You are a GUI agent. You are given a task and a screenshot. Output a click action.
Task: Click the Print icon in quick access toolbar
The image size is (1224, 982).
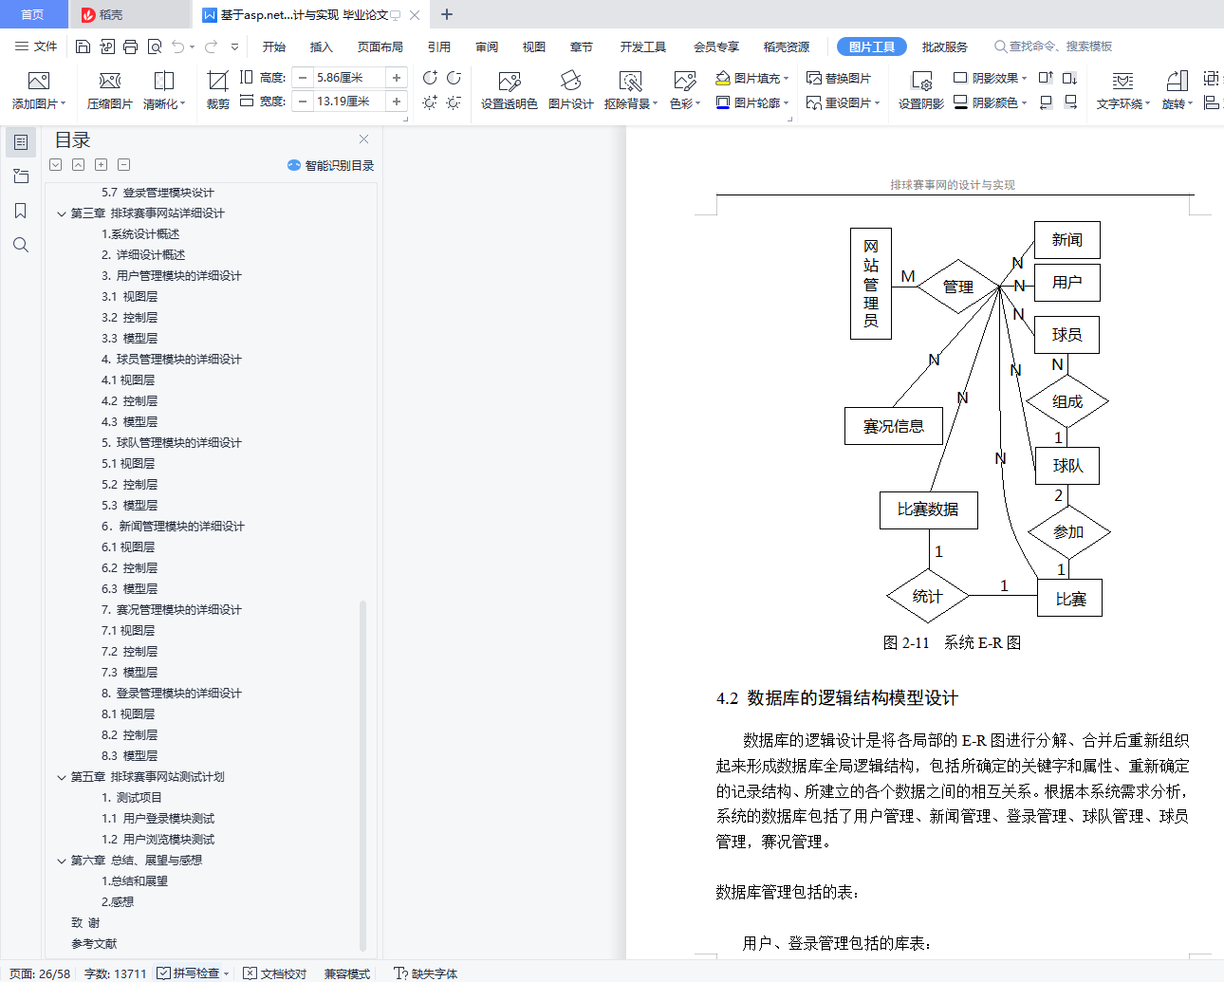pyautogui.click(x=130, y=46)
